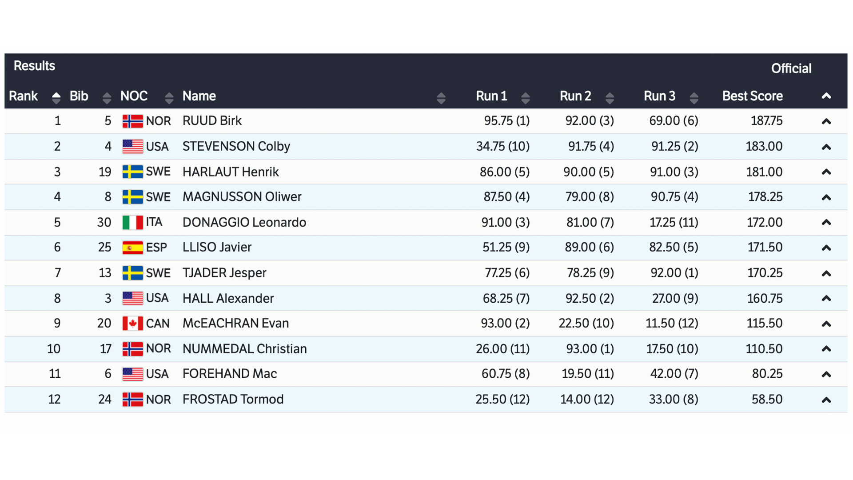Select Run 2 score 92.50 (2)
Viewport: 853px width, 480px height.
point(590,298)
